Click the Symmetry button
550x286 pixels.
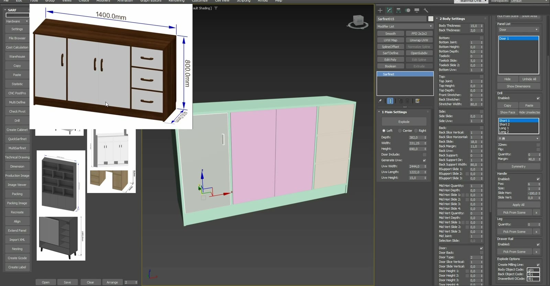[x=518, y=166]
